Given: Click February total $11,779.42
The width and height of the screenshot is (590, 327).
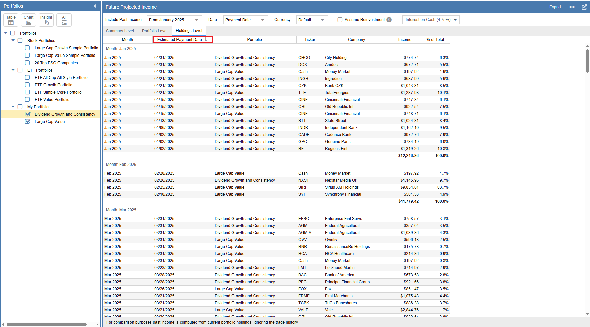Looking at the screenshot, I should click(408, 201).
